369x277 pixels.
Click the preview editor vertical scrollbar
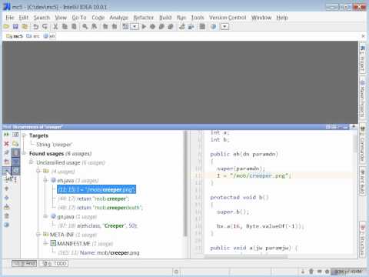click(355, 144)
